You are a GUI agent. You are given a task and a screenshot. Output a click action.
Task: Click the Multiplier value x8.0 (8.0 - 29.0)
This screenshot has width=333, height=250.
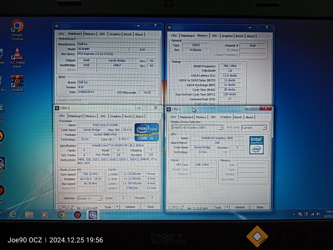coord(90,179)
